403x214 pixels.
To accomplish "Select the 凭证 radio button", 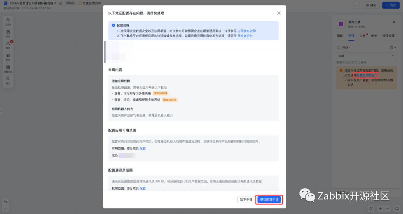I will [338, 48].
